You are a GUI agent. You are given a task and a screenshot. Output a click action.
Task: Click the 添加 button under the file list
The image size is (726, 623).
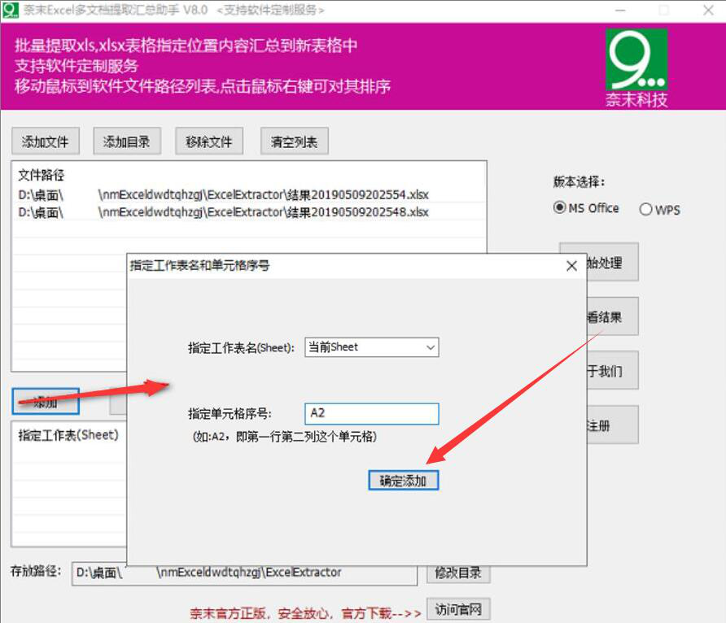pos(46,402)
